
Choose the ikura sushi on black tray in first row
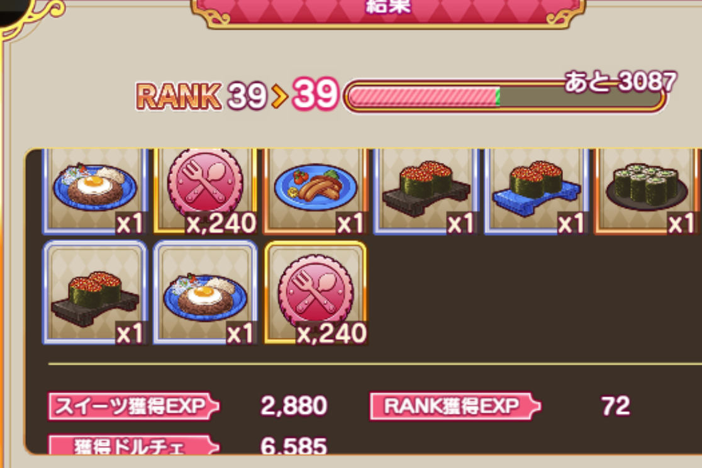click(426, 191)
